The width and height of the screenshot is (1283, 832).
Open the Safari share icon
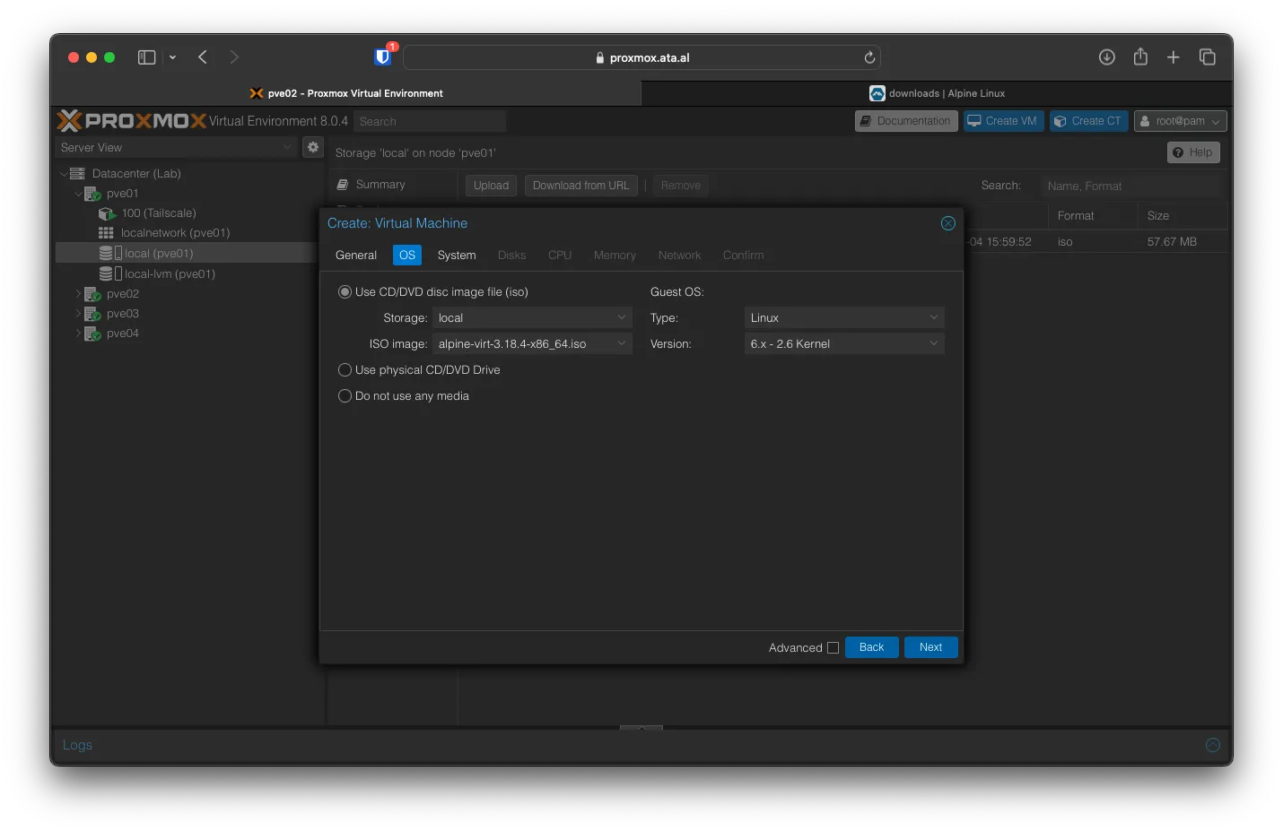tap(1140, 56)
